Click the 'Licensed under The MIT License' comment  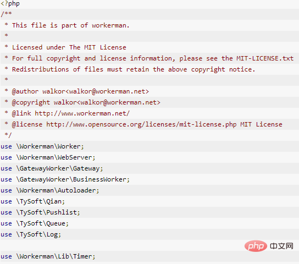coord(69,47)
